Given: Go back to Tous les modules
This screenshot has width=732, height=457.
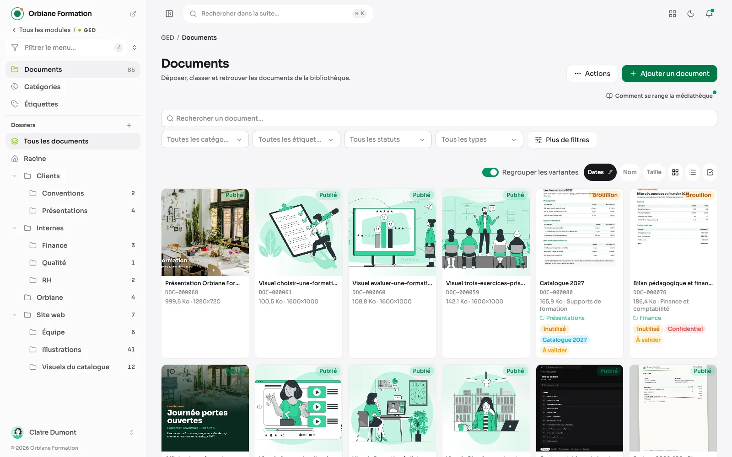Looking at the screenshot, I should [41, 30].
